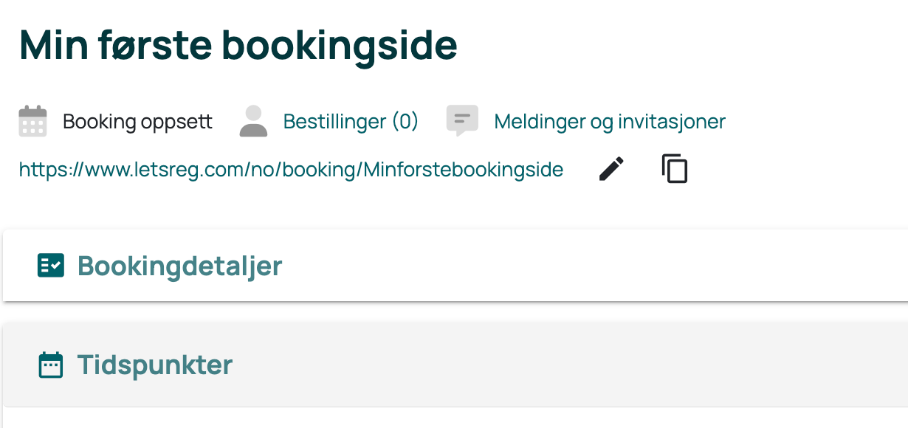The height and width of the screenshot is (428, 908).
Task: Select the Booking oppsett tab label
Action: click(137, 121)
